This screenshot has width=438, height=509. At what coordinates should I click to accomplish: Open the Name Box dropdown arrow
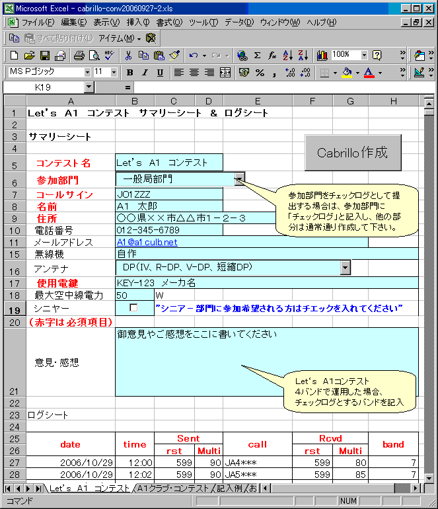[89, 87]
